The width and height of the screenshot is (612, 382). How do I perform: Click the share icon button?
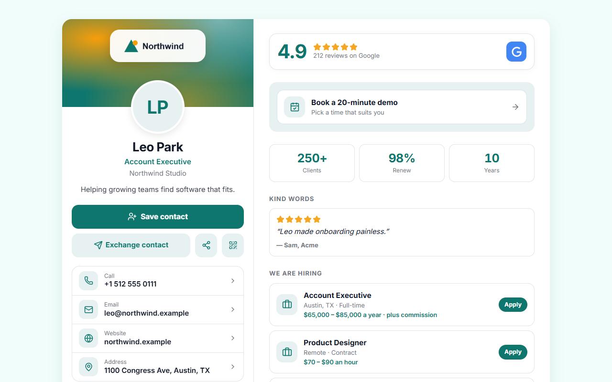(206, 245)
